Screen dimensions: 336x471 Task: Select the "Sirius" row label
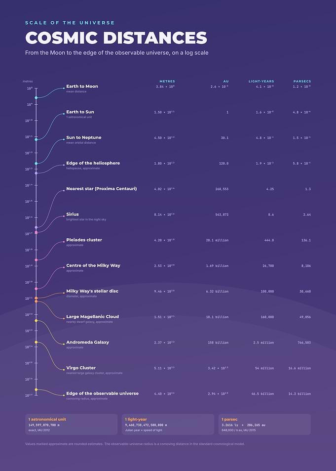(x=73, y=214)
